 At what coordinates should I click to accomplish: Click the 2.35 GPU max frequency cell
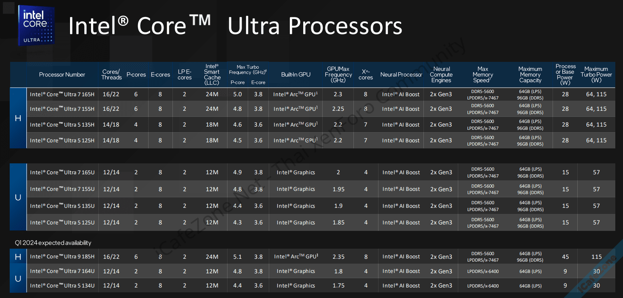click(x=338, y=256)
